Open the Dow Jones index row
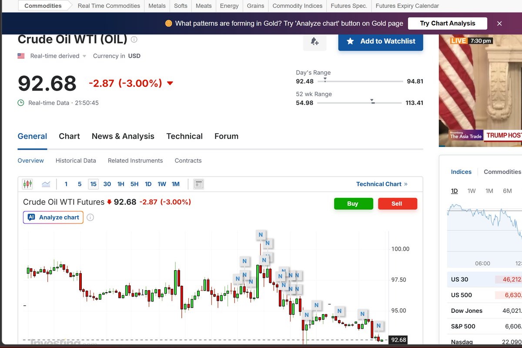Viewport: 522px width, 348px height. [485, 311]
